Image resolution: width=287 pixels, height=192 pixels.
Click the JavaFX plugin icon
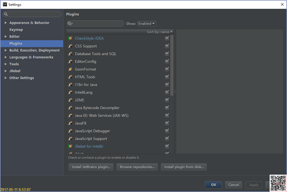70,123
